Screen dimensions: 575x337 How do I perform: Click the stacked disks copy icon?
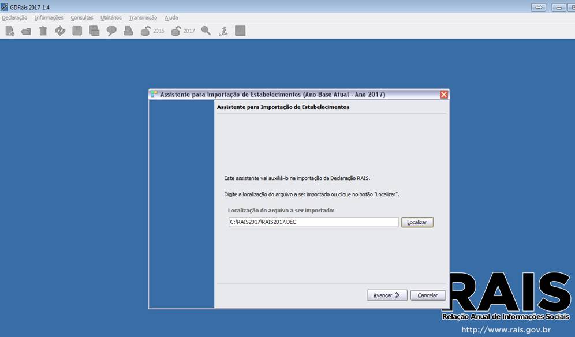(94, 31)
